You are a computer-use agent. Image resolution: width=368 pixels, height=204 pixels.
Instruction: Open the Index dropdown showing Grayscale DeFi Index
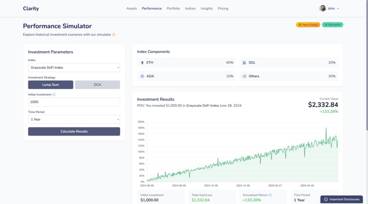(74, 68)
